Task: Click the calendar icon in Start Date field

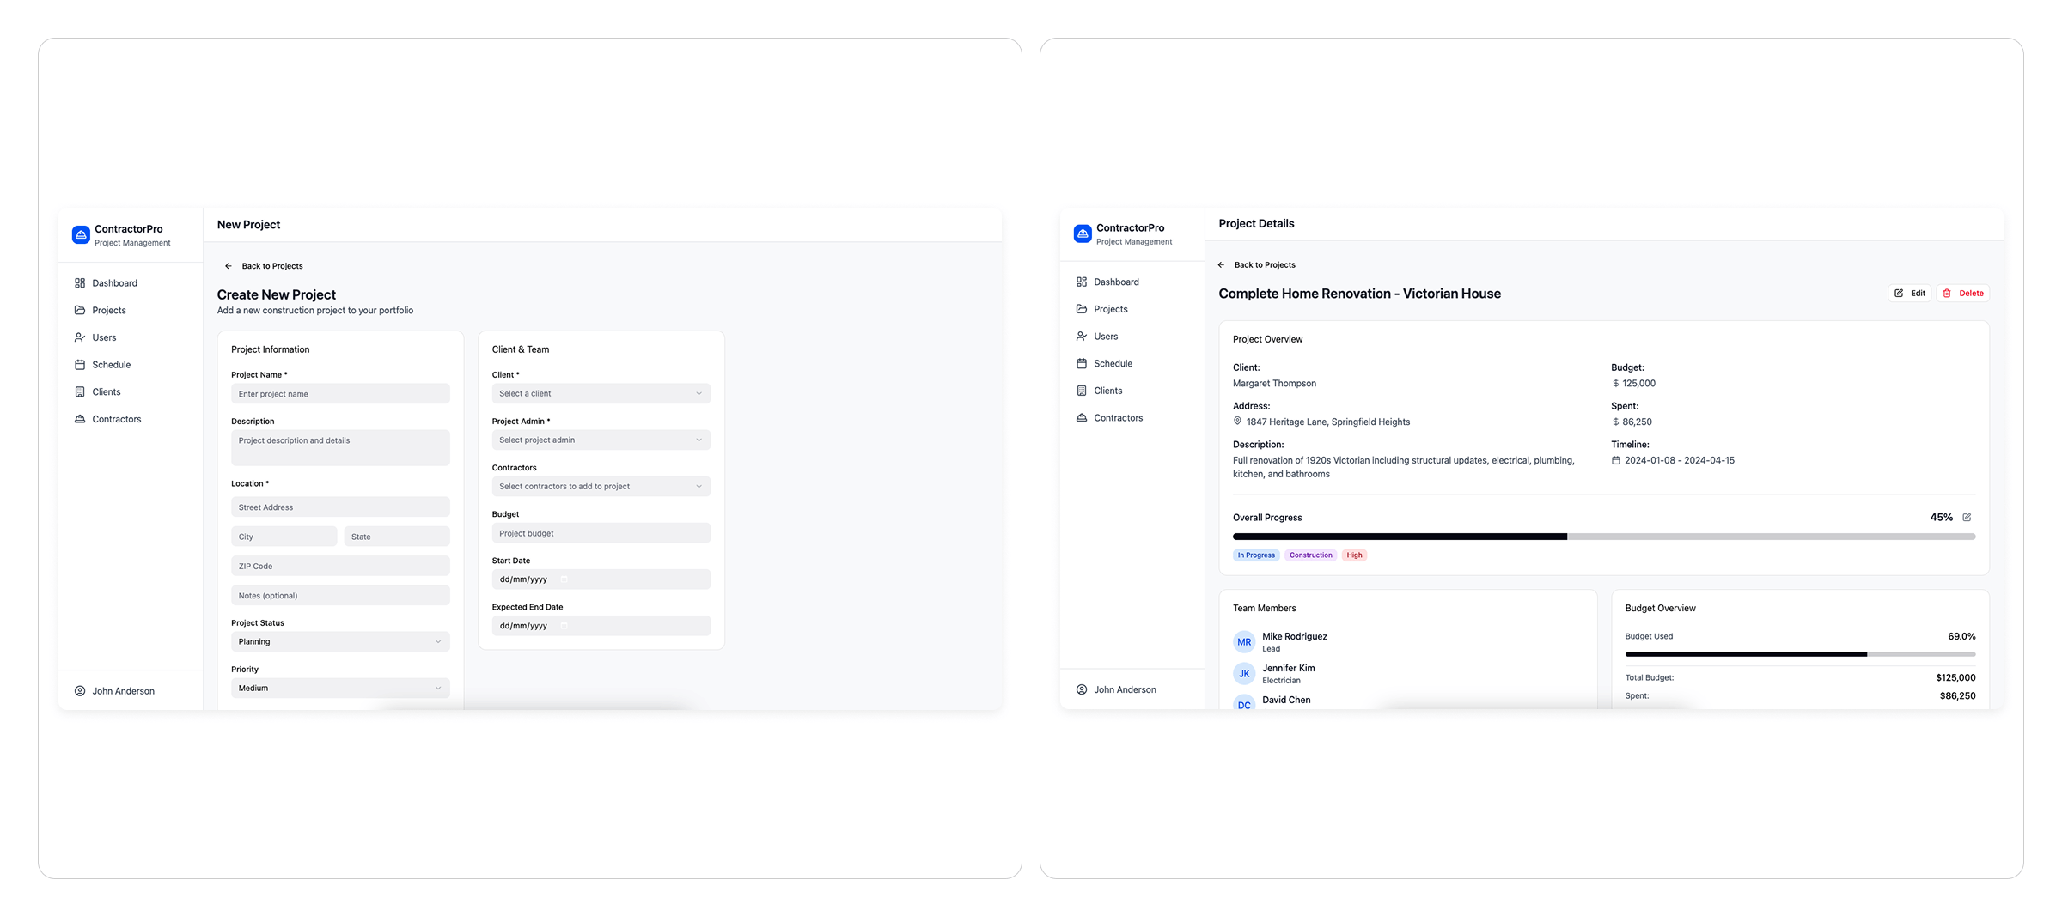Action: pos(564,579)
